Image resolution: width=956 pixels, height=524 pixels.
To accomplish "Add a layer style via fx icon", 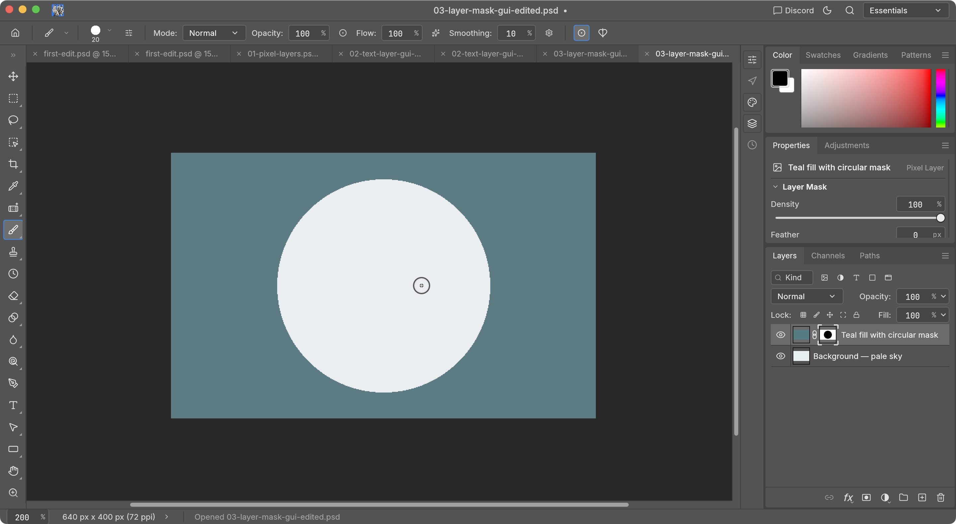I will 848,497.
